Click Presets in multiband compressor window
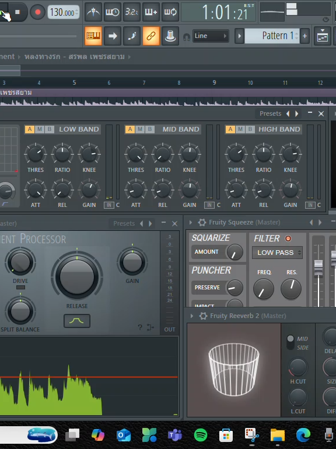The width and height of the screenshot is (336, 449). [270, 113]
